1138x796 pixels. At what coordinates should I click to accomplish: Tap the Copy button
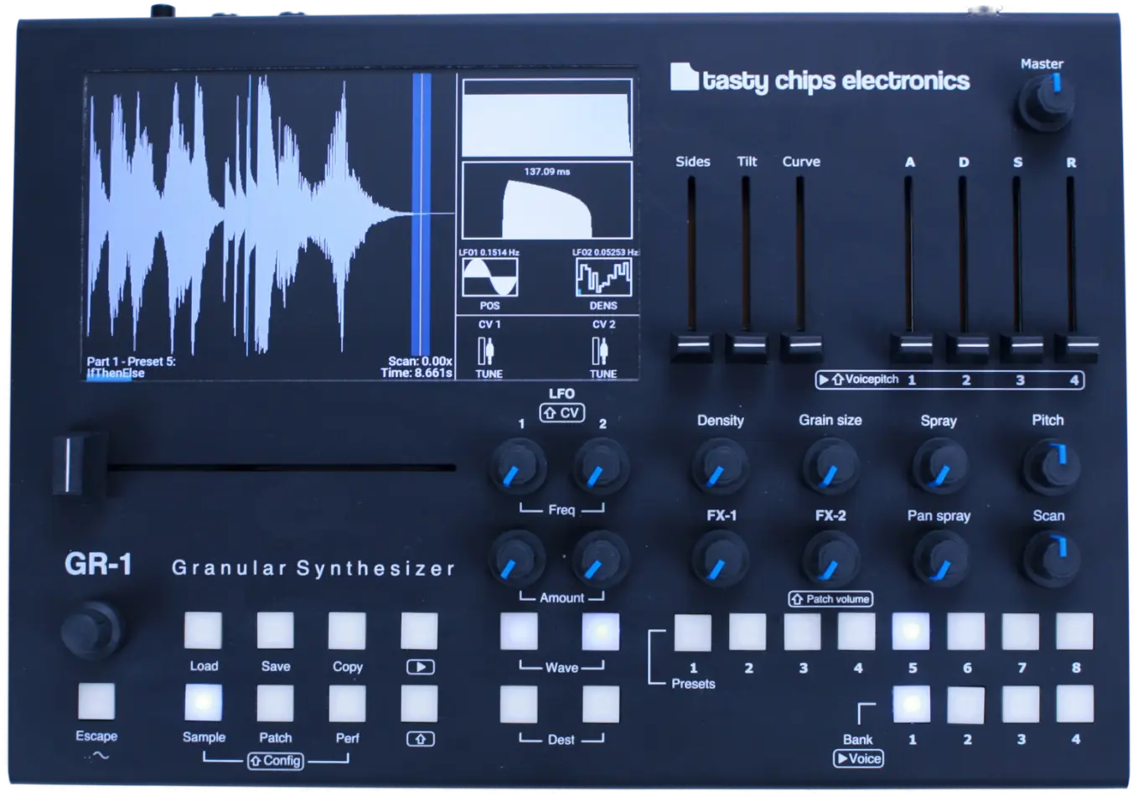[347, 631]
